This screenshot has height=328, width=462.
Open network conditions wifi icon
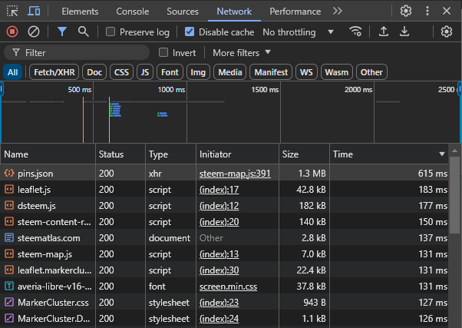click(x=355, y=31)
